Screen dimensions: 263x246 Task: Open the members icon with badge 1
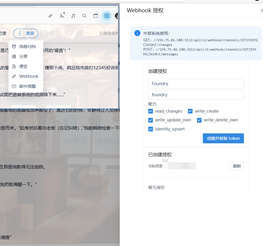click(x=62, y=16)
